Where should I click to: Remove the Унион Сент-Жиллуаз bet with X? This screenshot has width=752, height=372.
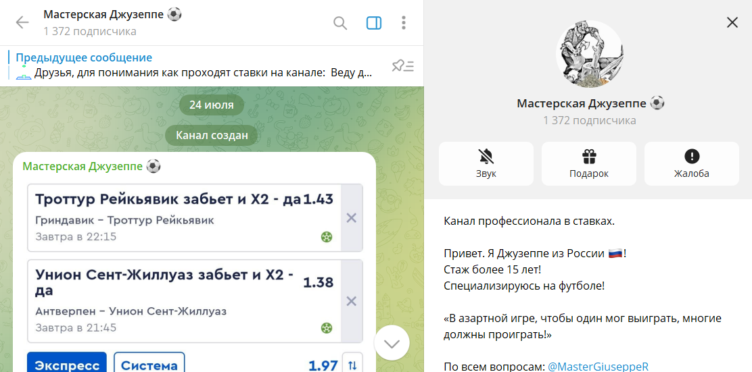pyautogui.click(x=351, y=301)
